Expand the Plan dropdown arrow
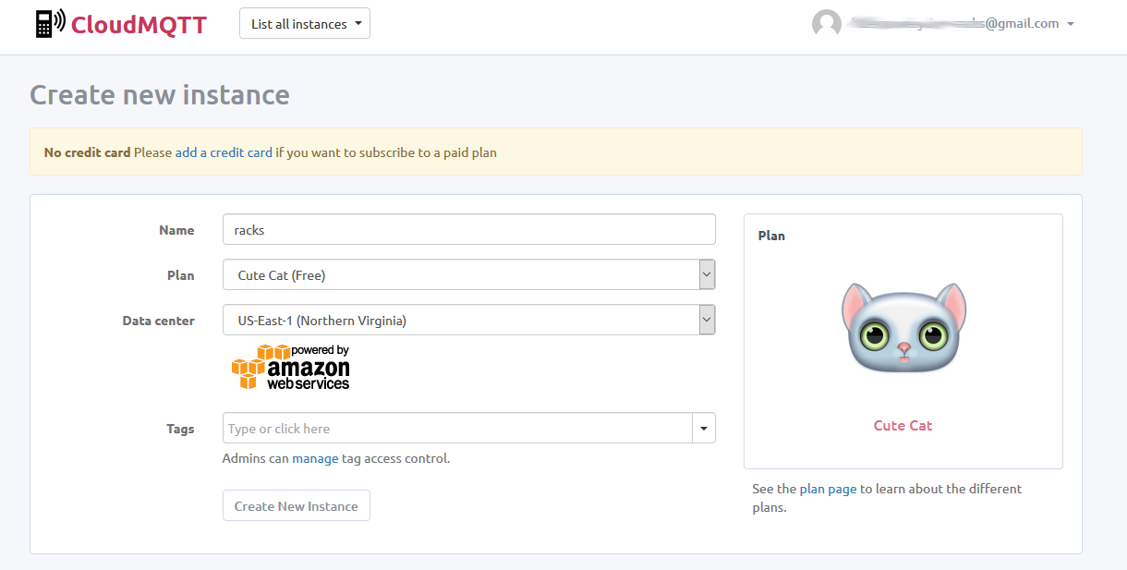The image size is (1127, 570). pos(707,274)
